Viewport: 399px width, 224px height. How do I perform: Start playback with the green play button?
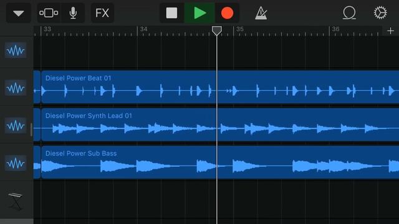pyautogui.click(x=199, y=13)
